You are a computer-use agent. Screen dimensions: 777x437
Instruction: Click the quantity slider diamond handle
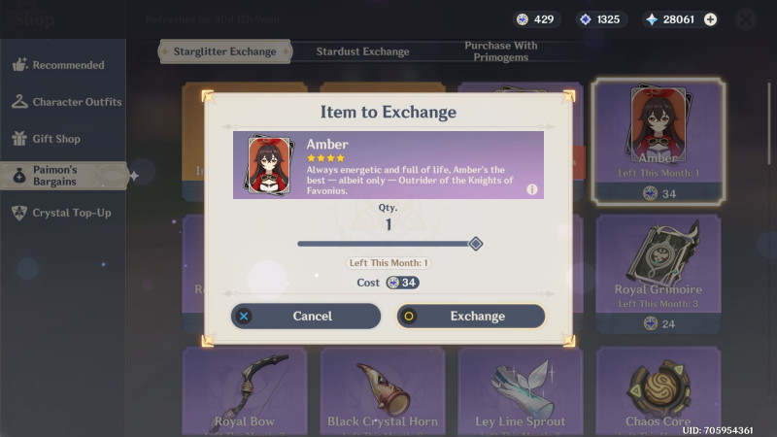[x=476, y=244]
